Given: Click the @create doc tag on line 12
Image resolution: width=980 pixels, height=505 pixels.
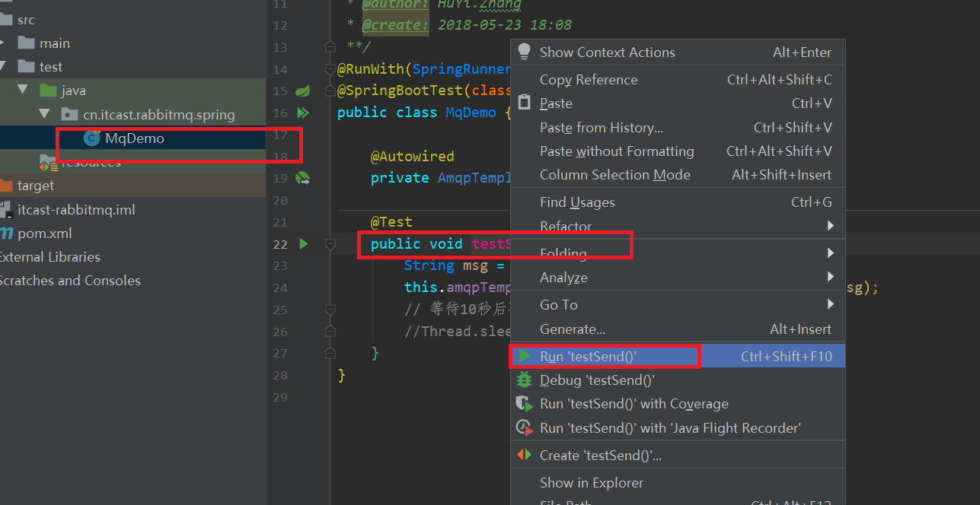Looking at the screenshot, I should click(x=395, y=25).
